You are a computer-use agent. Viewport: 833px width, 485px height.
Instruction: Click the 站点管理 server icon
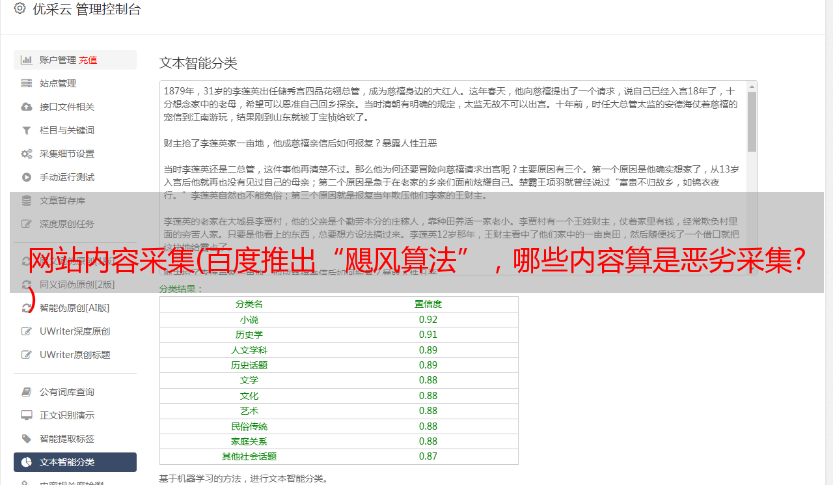pyautogui.click(x=27, y=83)
